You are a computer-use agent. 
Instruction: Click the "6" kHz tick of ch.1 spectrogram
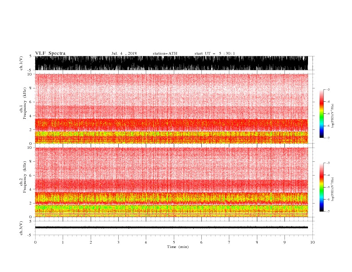click(31, 102)
